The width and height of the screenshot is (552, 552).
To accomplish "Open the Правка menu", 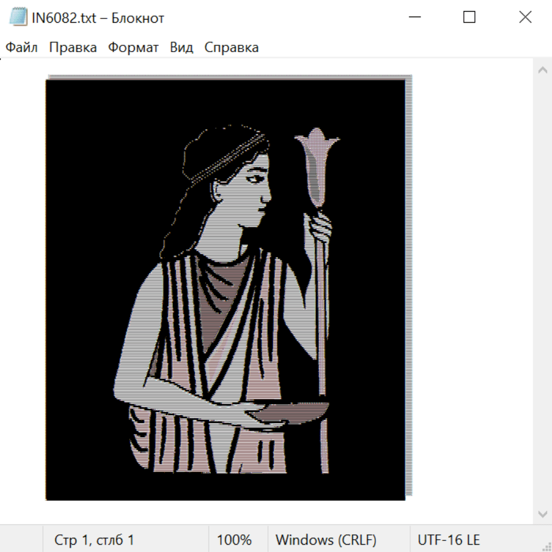I will point(73,48).
